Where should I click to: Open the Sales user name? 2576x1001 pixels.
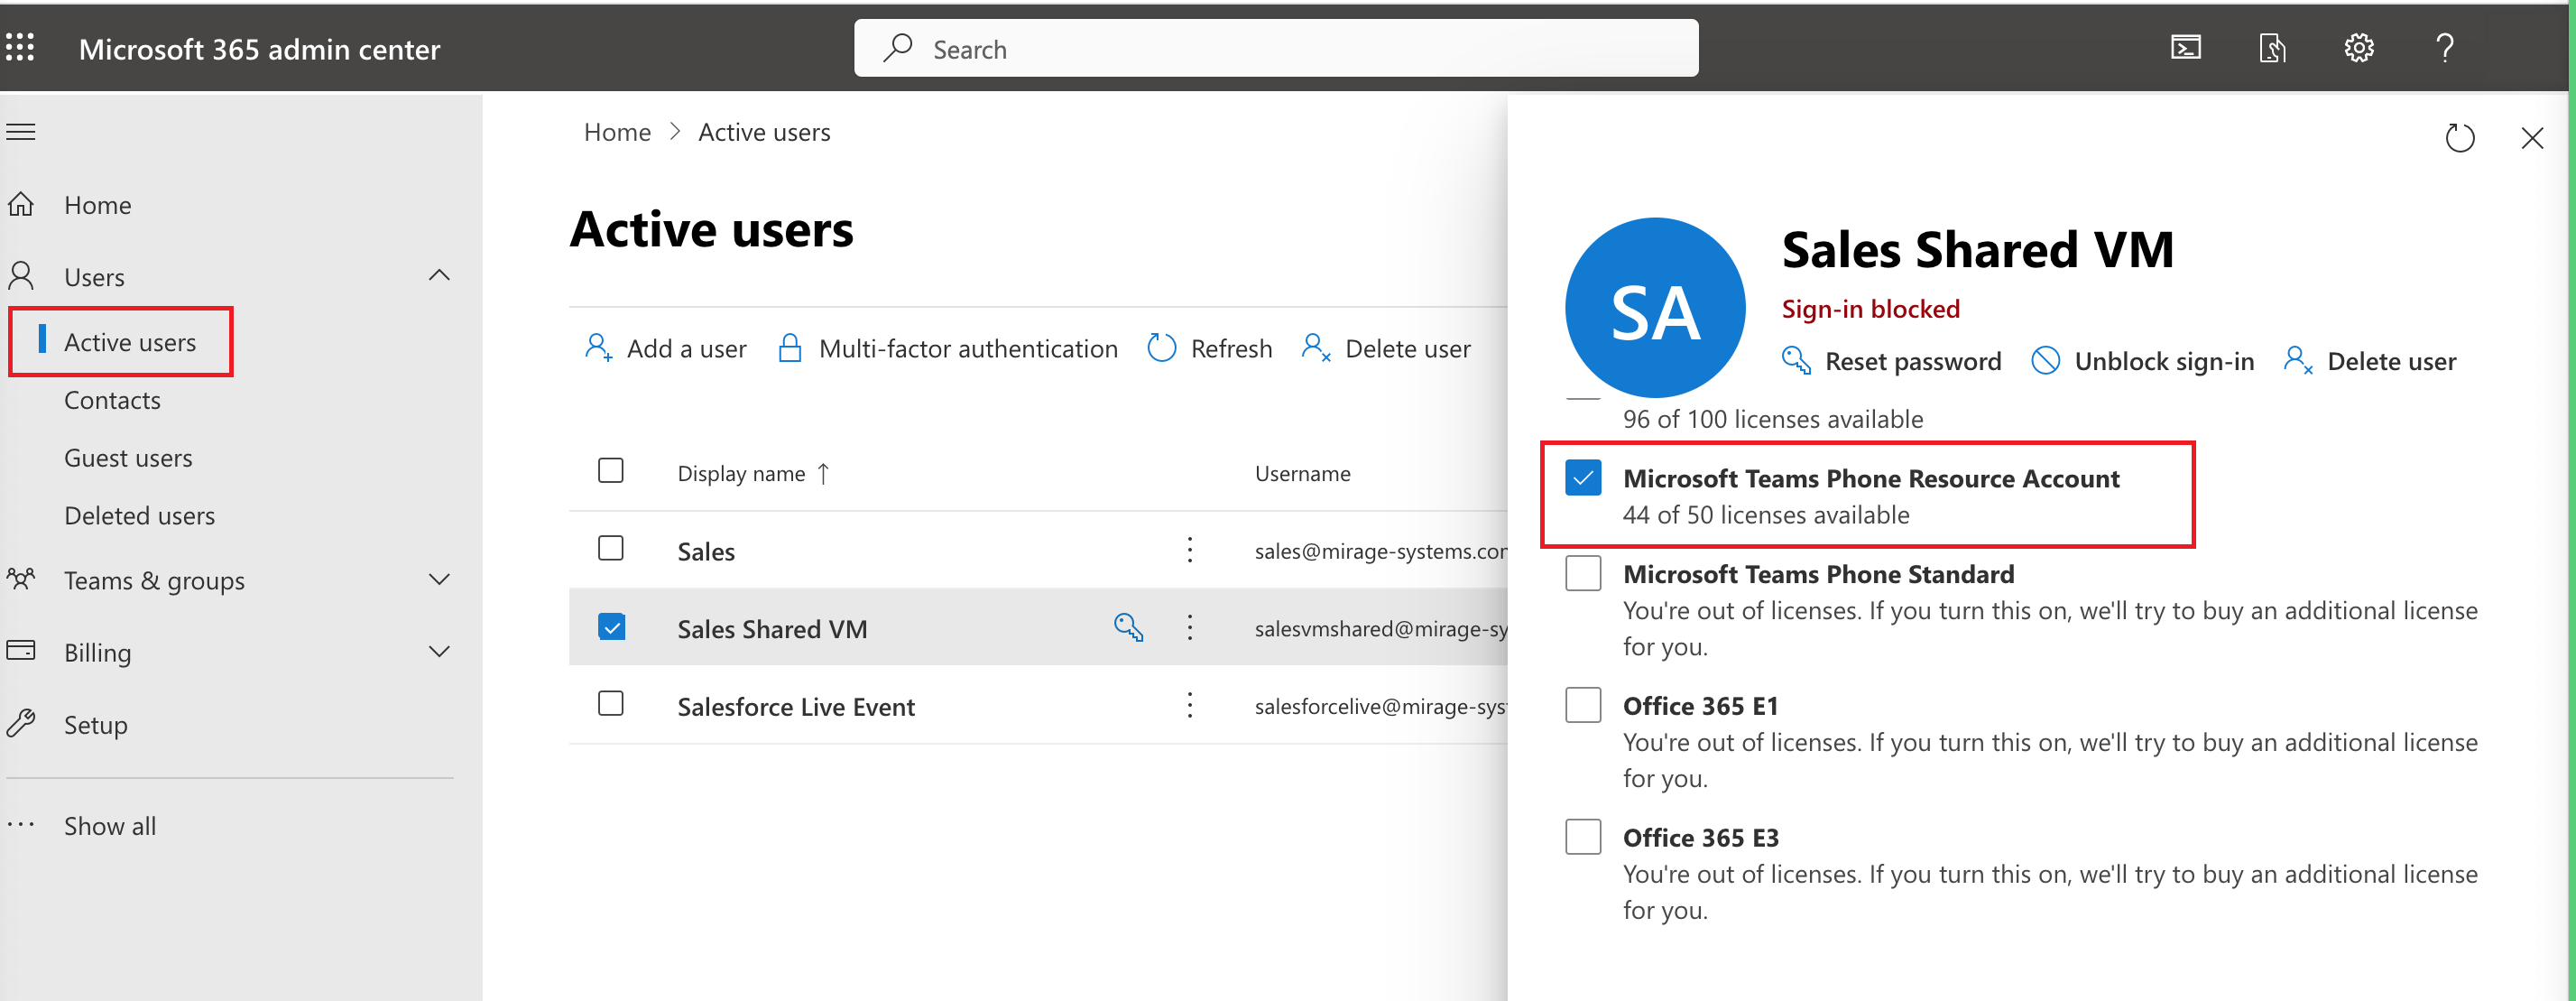pyautogui.click(x=706, y=551)
